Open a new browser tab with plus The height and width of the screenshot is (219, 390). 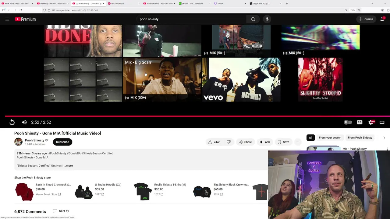click(287, 3)
